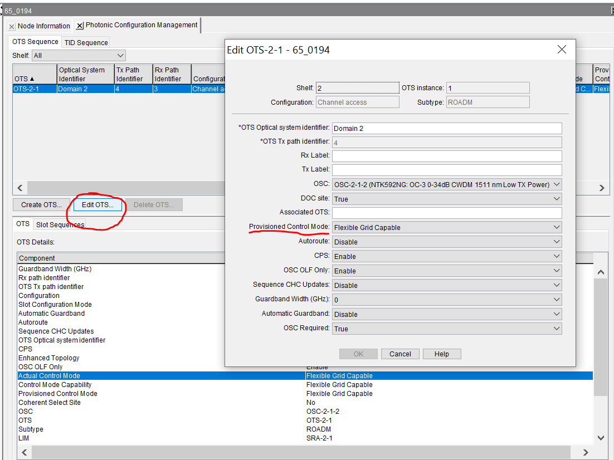Click the Shelf field in the dialog
The height and width of the screenshot is (460, 614).
point(358,87)
